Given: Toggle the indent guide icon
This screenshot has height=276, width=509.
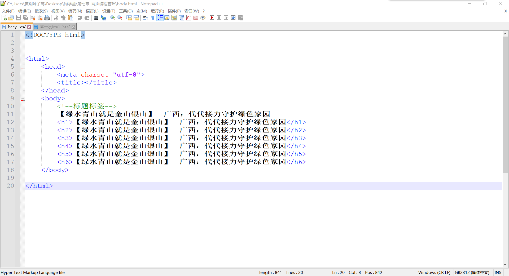Looking at the screenshot, I should point(160,18).
